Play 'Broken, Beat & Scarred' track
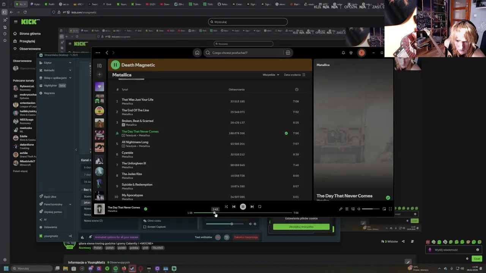 point(210,122)
